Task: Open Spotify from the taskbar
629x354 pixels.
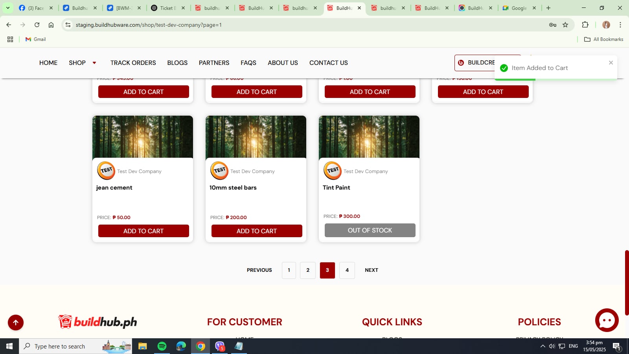Action: [162, 346]
